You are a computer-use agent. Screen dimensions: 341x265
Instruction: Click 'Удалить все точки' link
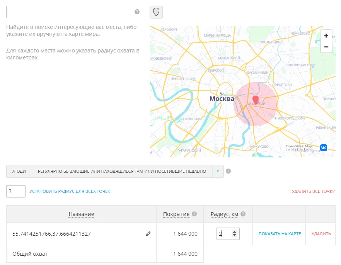click(313, 191)
